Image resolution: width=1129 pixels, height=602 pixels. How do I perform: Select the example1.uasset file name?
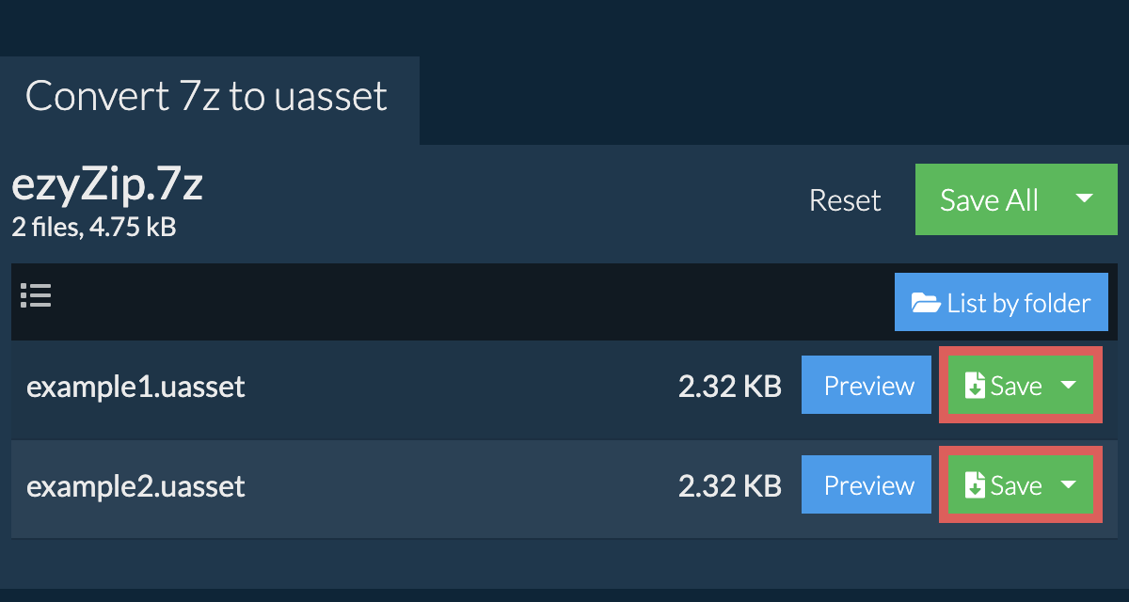coord(135,387)
